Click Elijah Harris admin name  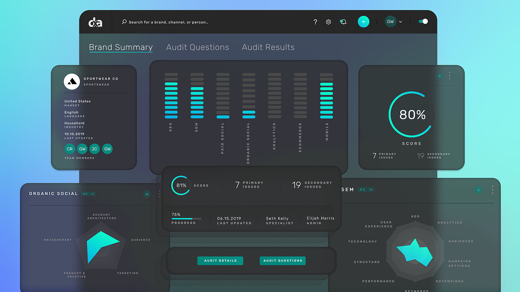pyautogui.click(x=320, y=218)
